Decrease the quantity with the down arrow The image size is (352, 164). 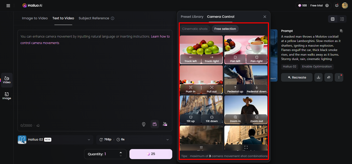[121, 156]
